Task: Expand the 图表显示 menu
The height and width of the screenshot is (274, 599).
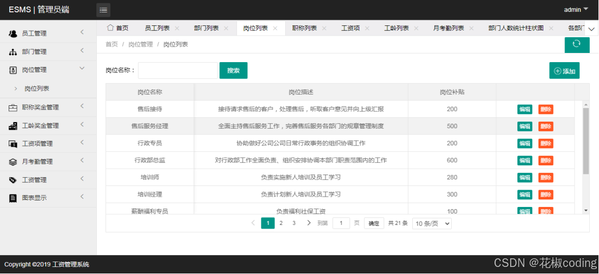Action: click(x=82, y=197)
